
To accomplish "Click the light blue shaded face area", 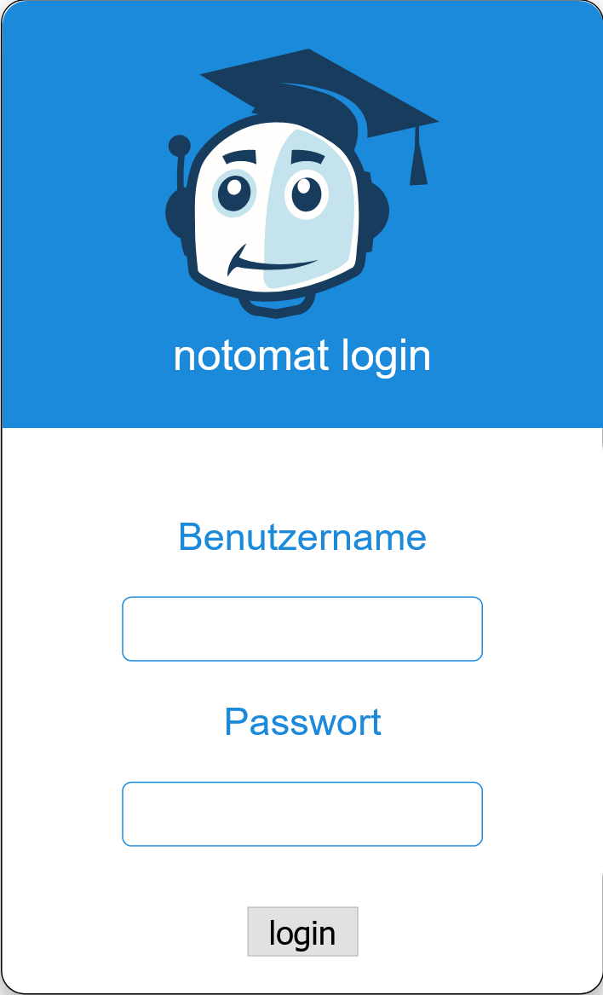I will (311, 210).
